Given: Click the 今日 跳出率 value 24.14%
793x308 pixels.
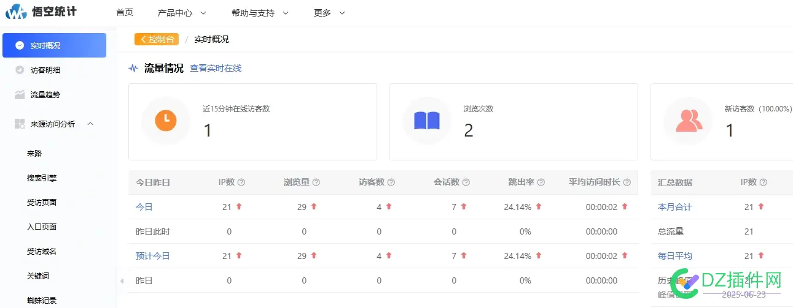Looking at the screenshot, I should pos(517,207).
